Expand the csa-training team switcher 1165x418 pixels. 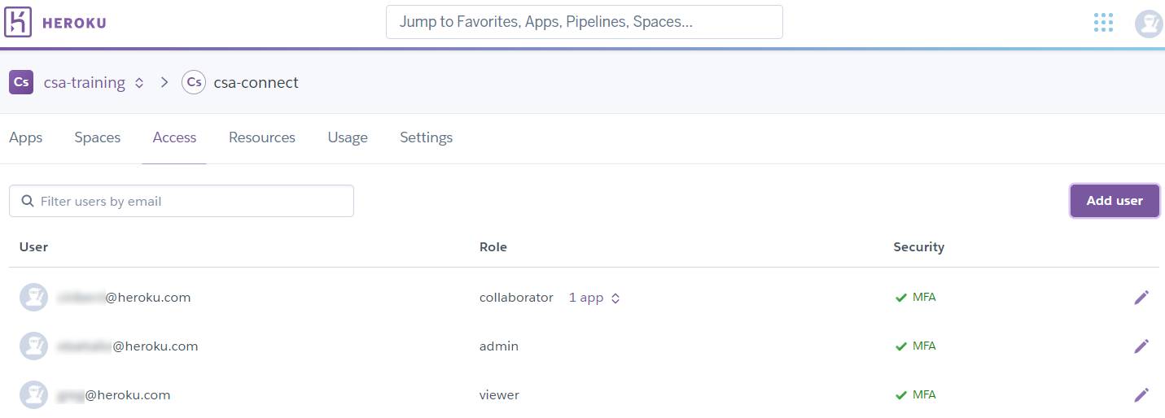[139, 83]
